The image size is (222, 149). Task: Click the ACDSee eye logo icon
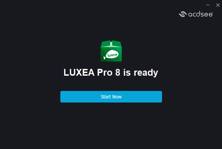point(183,14)
